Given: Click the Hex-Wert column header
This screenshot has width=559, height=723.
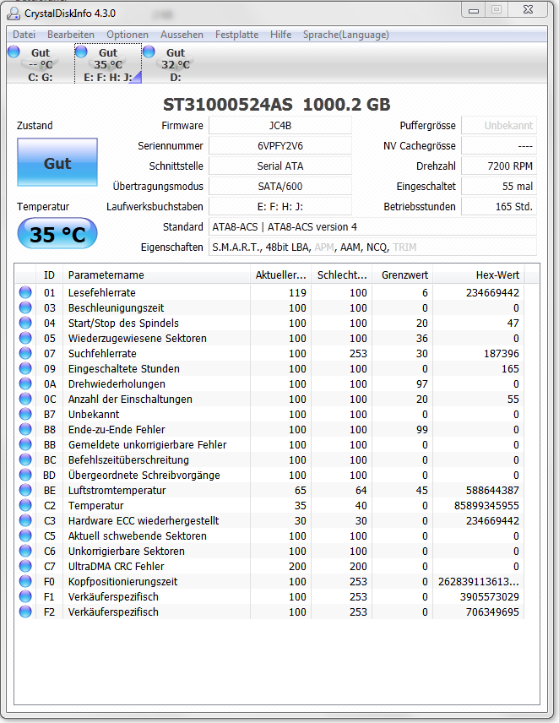Looking at the screenshot, I should tap(478, 275).
